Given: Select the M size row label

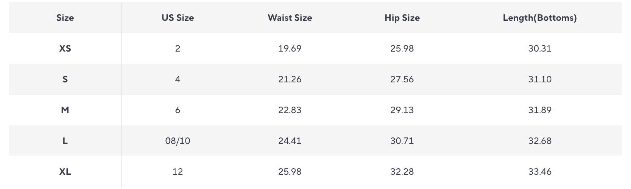Looking at the screenshot, I should coord(65,110).
